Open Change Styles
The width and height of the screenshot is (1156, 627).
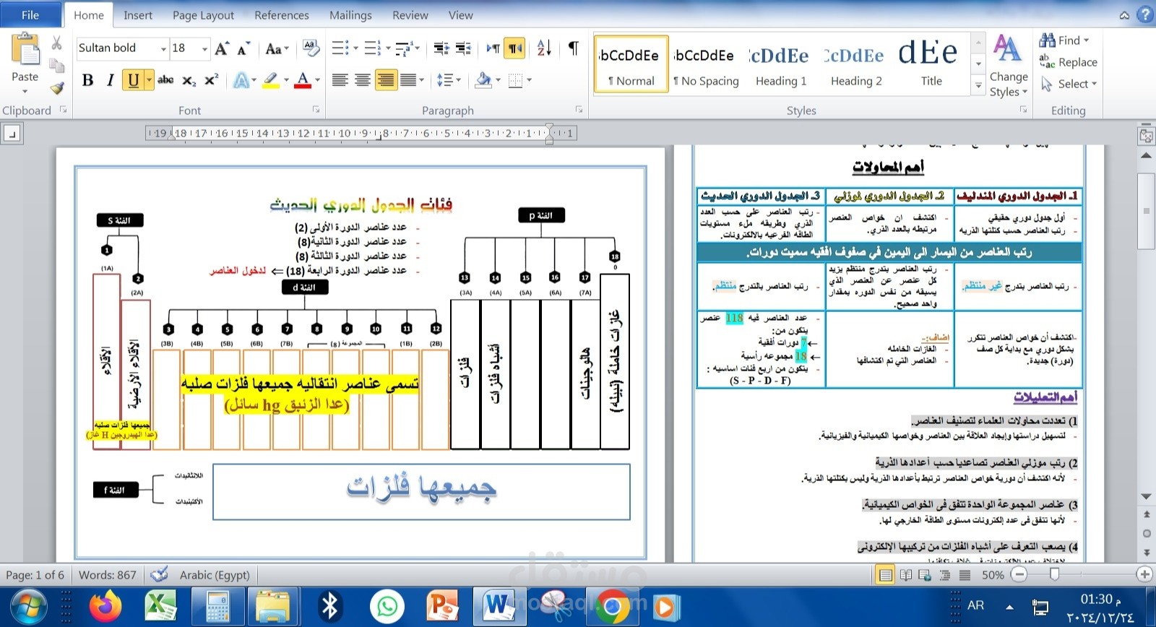coord(1008,65)
